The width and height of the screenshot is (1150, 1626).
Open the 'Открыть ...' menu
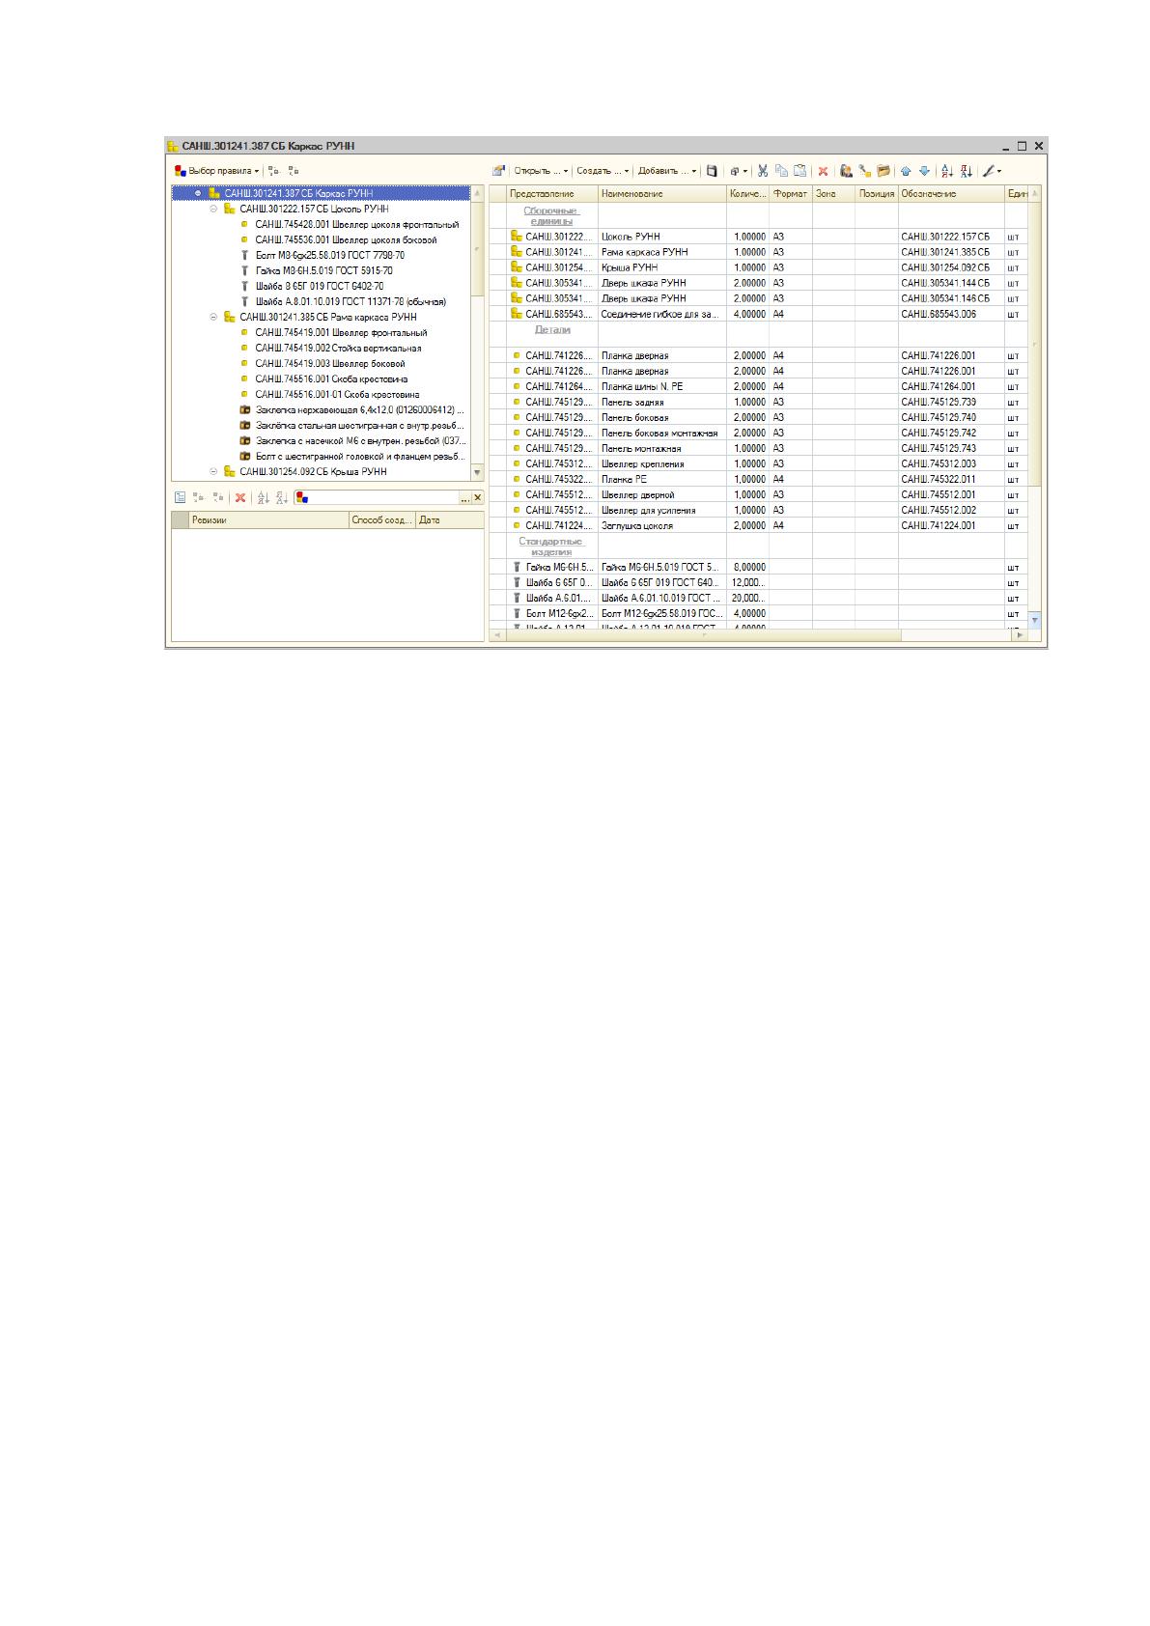click(541, 171)
